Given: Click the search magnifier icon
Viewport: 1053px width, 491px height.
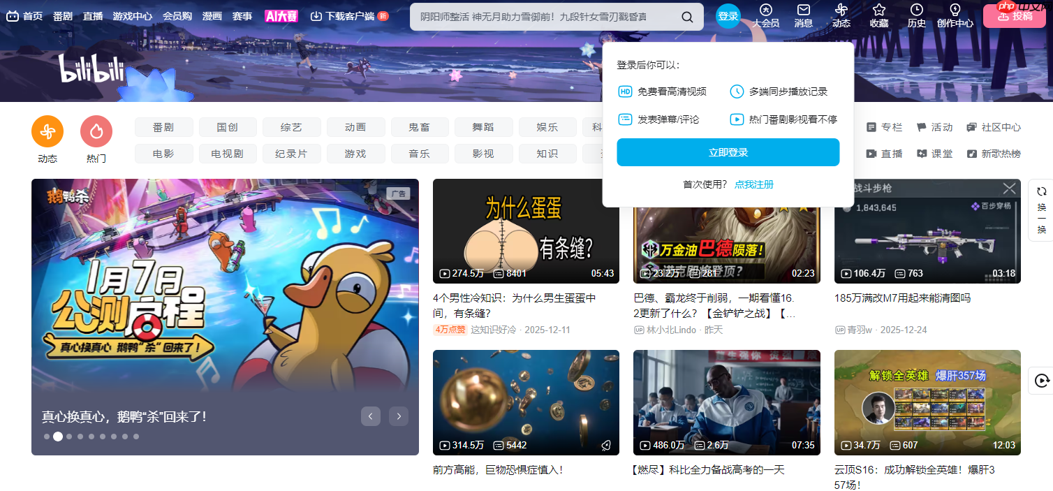Looking at the screenshot, I should click(686, 16).
